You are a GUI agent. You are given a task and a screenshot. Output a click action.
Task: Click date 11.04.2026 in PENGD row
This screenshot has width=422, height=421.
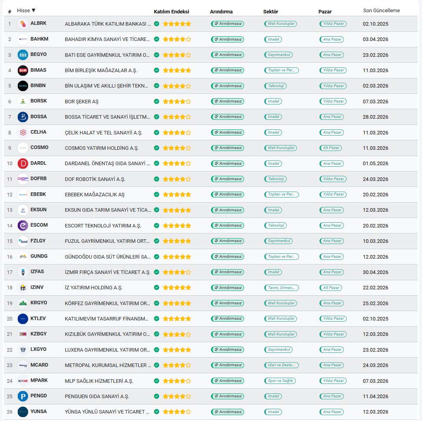pos(375,397)
